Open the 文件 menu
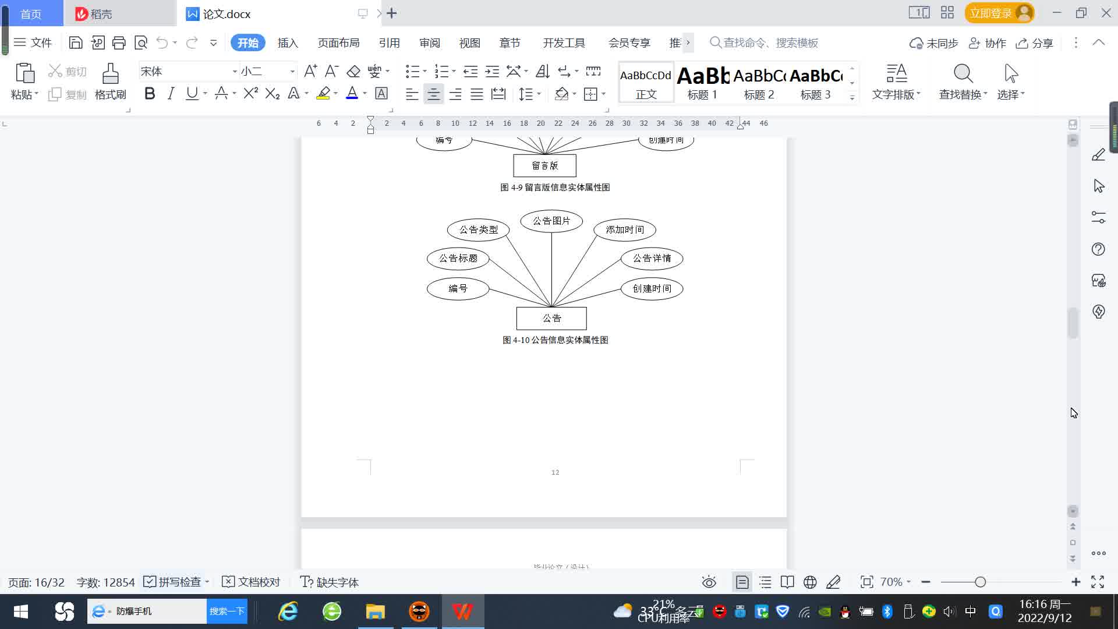 (33, 43)
